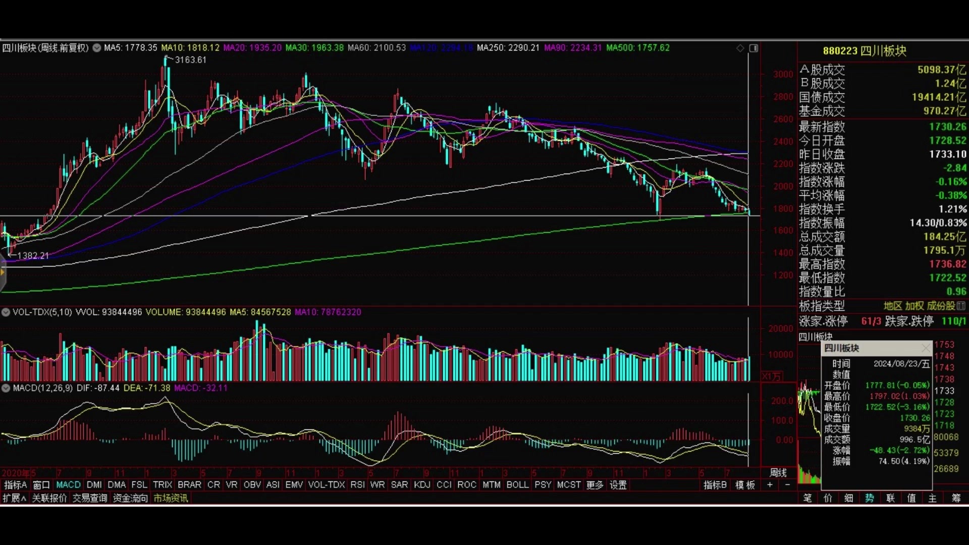Select the TRIX indicator tab
The width and height of the screenshot is (969, 545).
click(163, 485)
